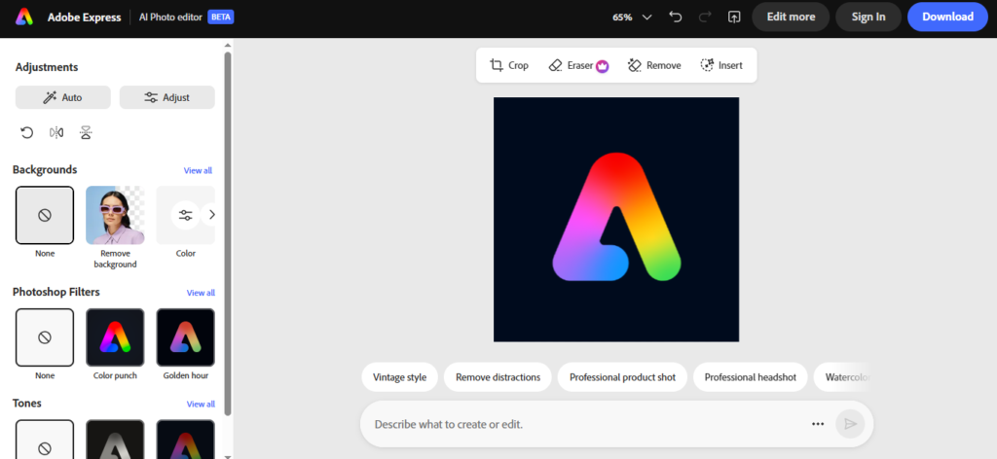
Task: Choose the partially visible Watercolor suggestion
Action: tap(843, 377)
